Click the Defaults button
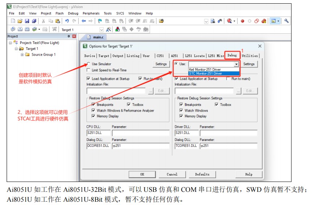The image size is (315, 205). [x=202, y=174]
